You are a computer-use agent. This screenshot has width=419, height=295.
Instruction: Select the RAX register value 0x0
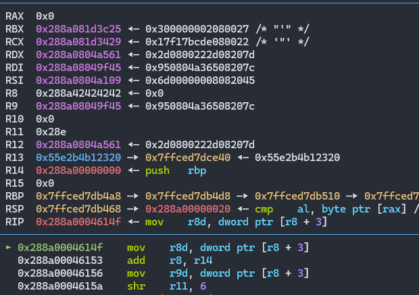coord(45,16)
